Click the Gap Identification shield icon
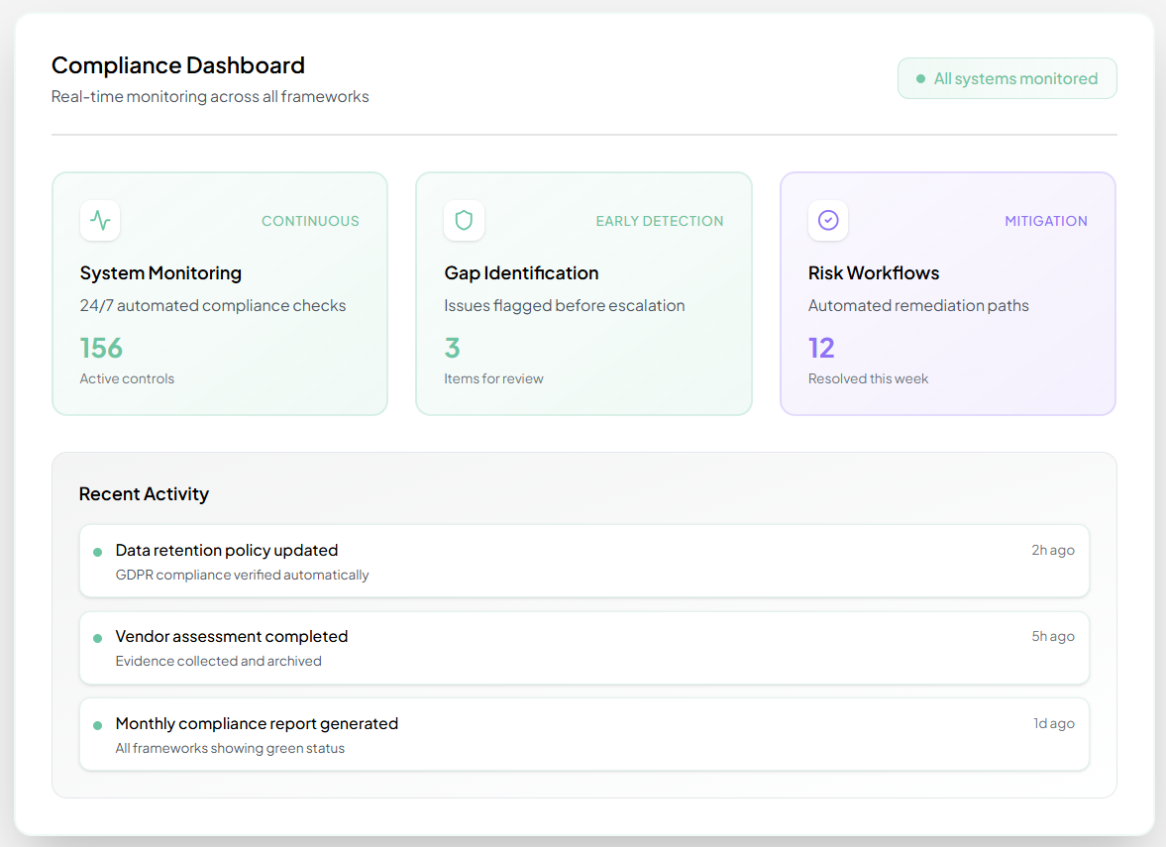The height and width of the screenshot is (847, 1166). pos(464,220)
